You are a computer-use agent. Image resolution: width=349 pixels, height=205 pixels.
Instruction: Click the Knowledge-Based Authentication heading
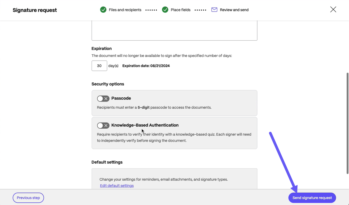[x=145, y=125]
